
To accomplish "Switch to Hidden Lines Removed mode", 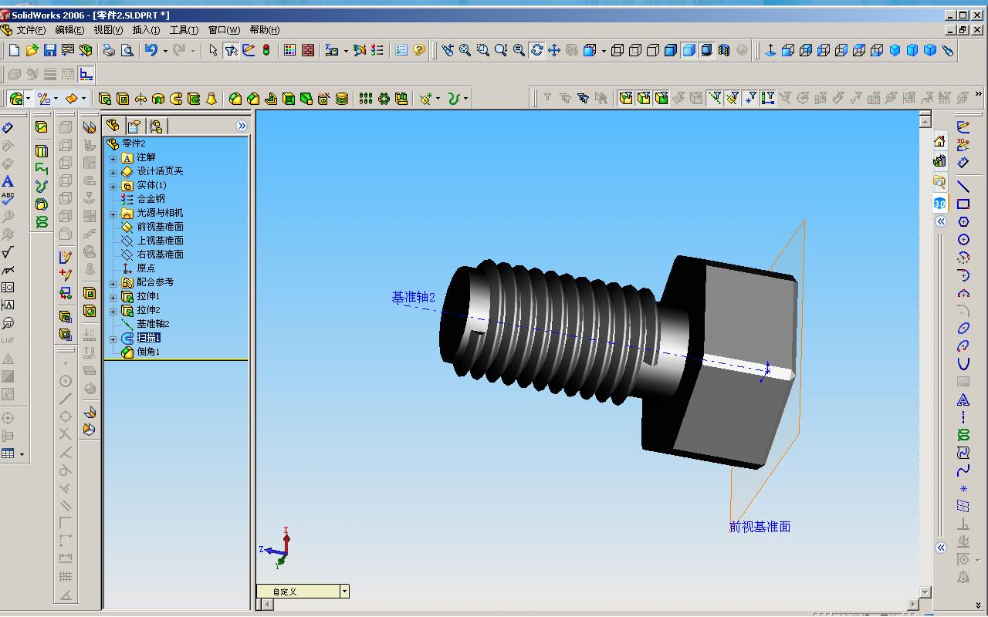I will tap(653, 50).
